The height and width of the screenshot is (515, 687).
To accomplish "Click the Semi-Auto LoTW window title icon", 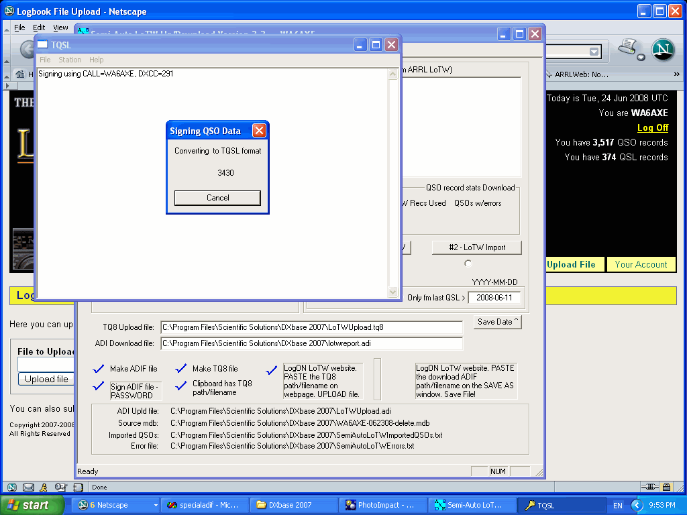I will [83, 31].
